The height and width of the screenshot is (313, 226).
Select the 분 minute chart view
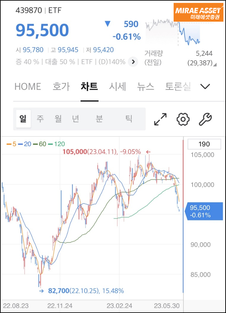coord(100,119)
